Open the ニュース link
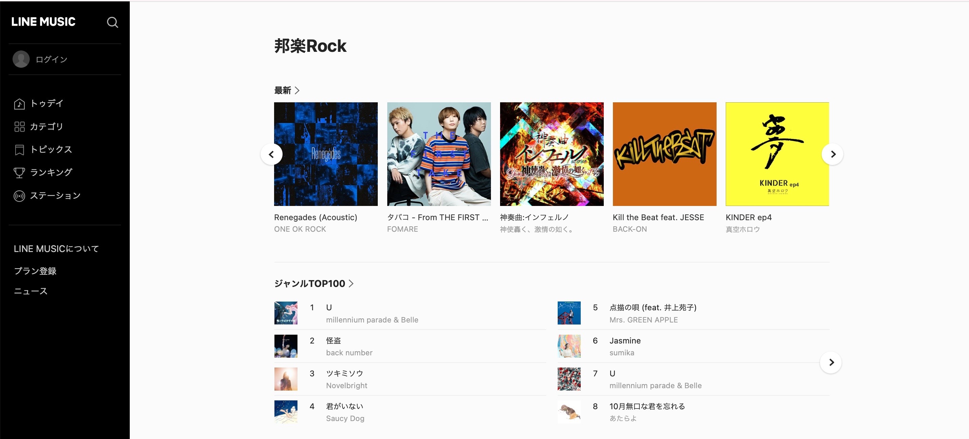The width and height of the screenshot is (969, 439). click(x=30, y=291)
